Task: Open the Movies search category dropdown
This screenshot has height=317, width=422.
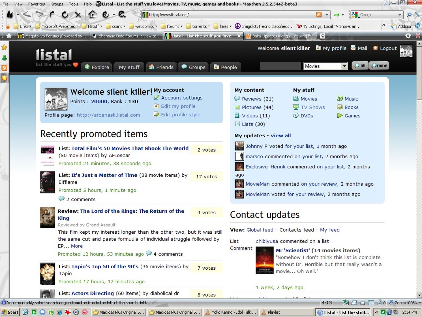Action: pos(325,66)
